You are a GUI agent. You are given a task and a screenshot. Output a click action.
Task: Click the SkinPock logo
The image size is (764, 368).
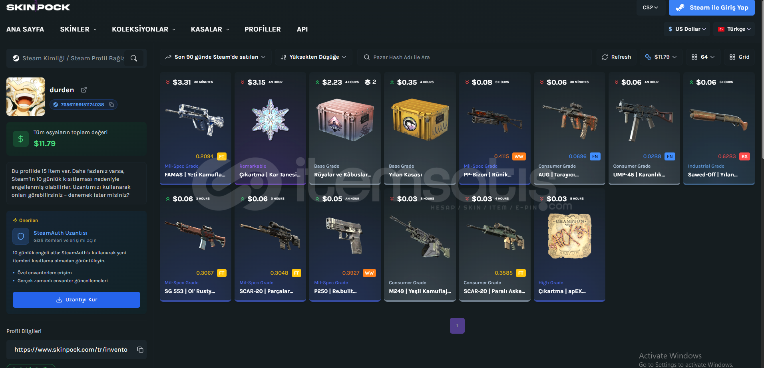38,7
